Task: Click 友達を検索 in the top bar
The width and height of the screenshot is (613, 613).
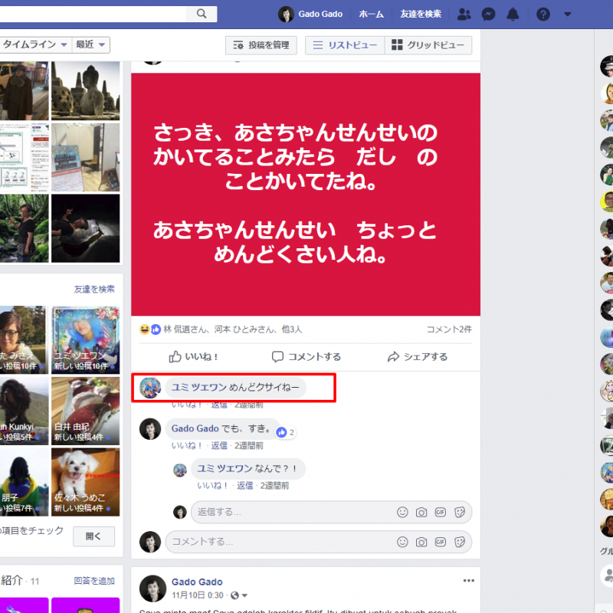Action: click(x=421, y=14)
